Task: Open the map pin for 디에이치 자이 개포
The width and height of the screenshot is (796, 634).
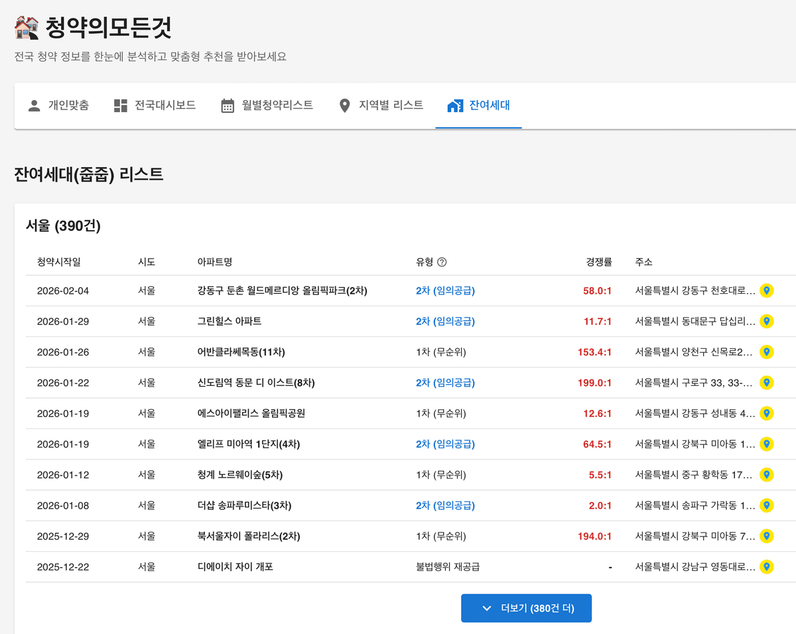Action: click(x=767, y=567)
